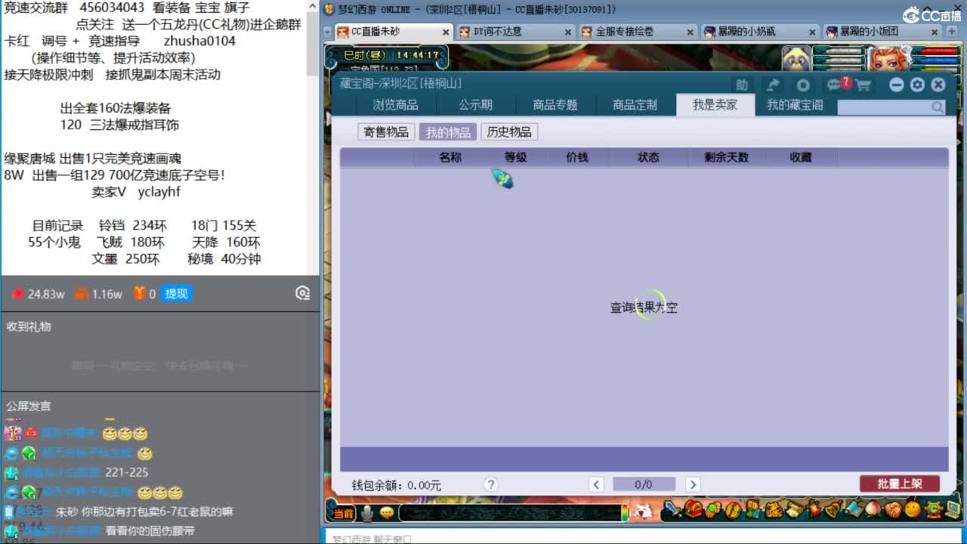Click the search magnifier icon
This screenshot has width=967, height=544.
tap(938, 107)
